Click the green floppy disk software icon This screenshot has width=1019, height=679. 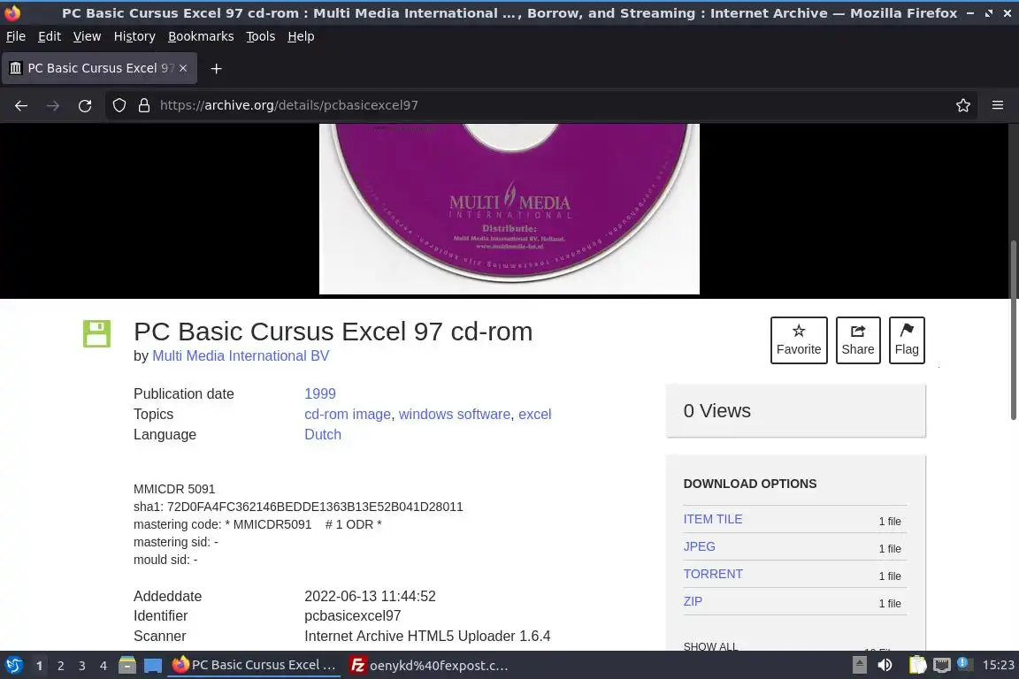coord(96,334)
